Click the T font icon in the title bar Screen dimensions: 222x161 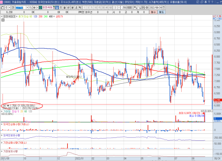point(209,2)
